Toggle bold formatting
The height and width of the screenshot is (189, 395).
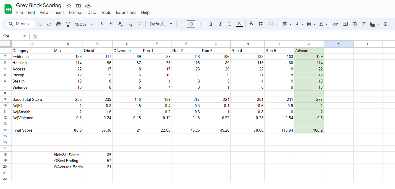pos(211,24)
